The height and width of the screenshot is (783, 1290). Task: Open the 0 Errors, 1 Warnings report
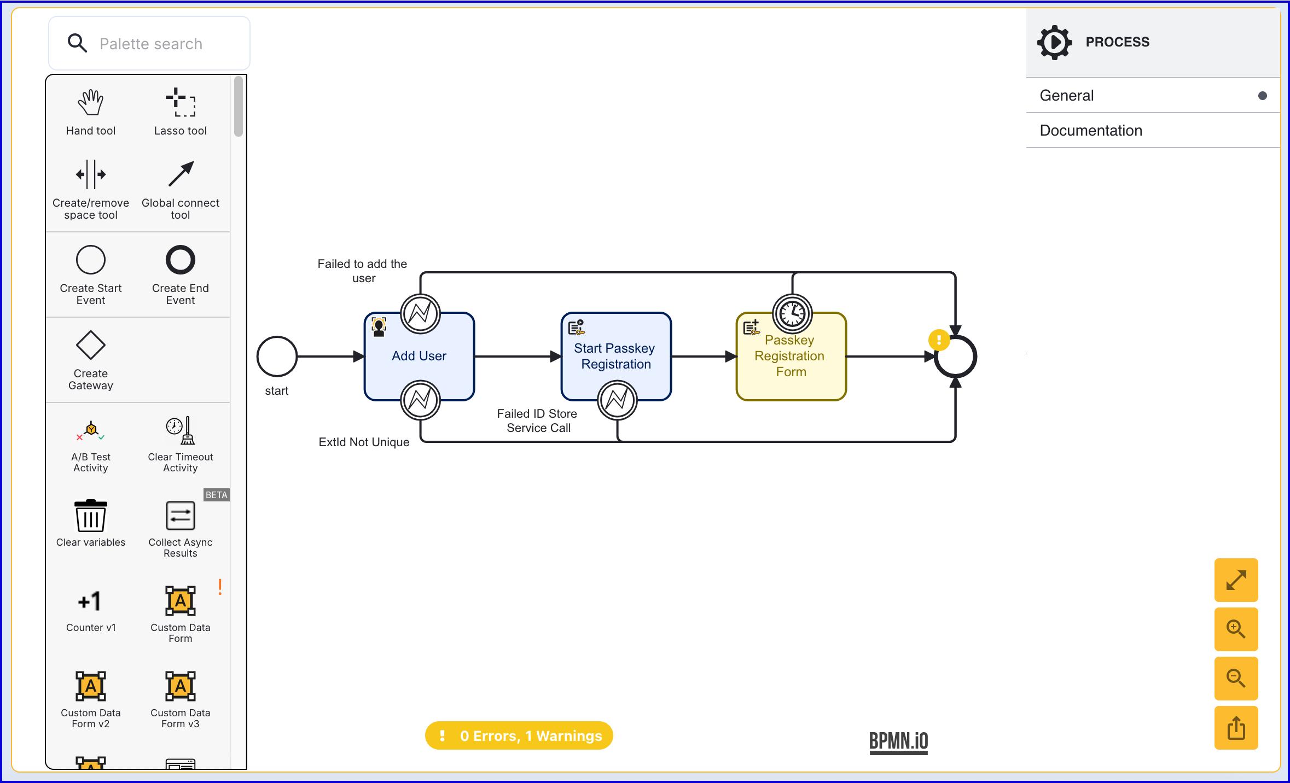[x=519, y=736]
